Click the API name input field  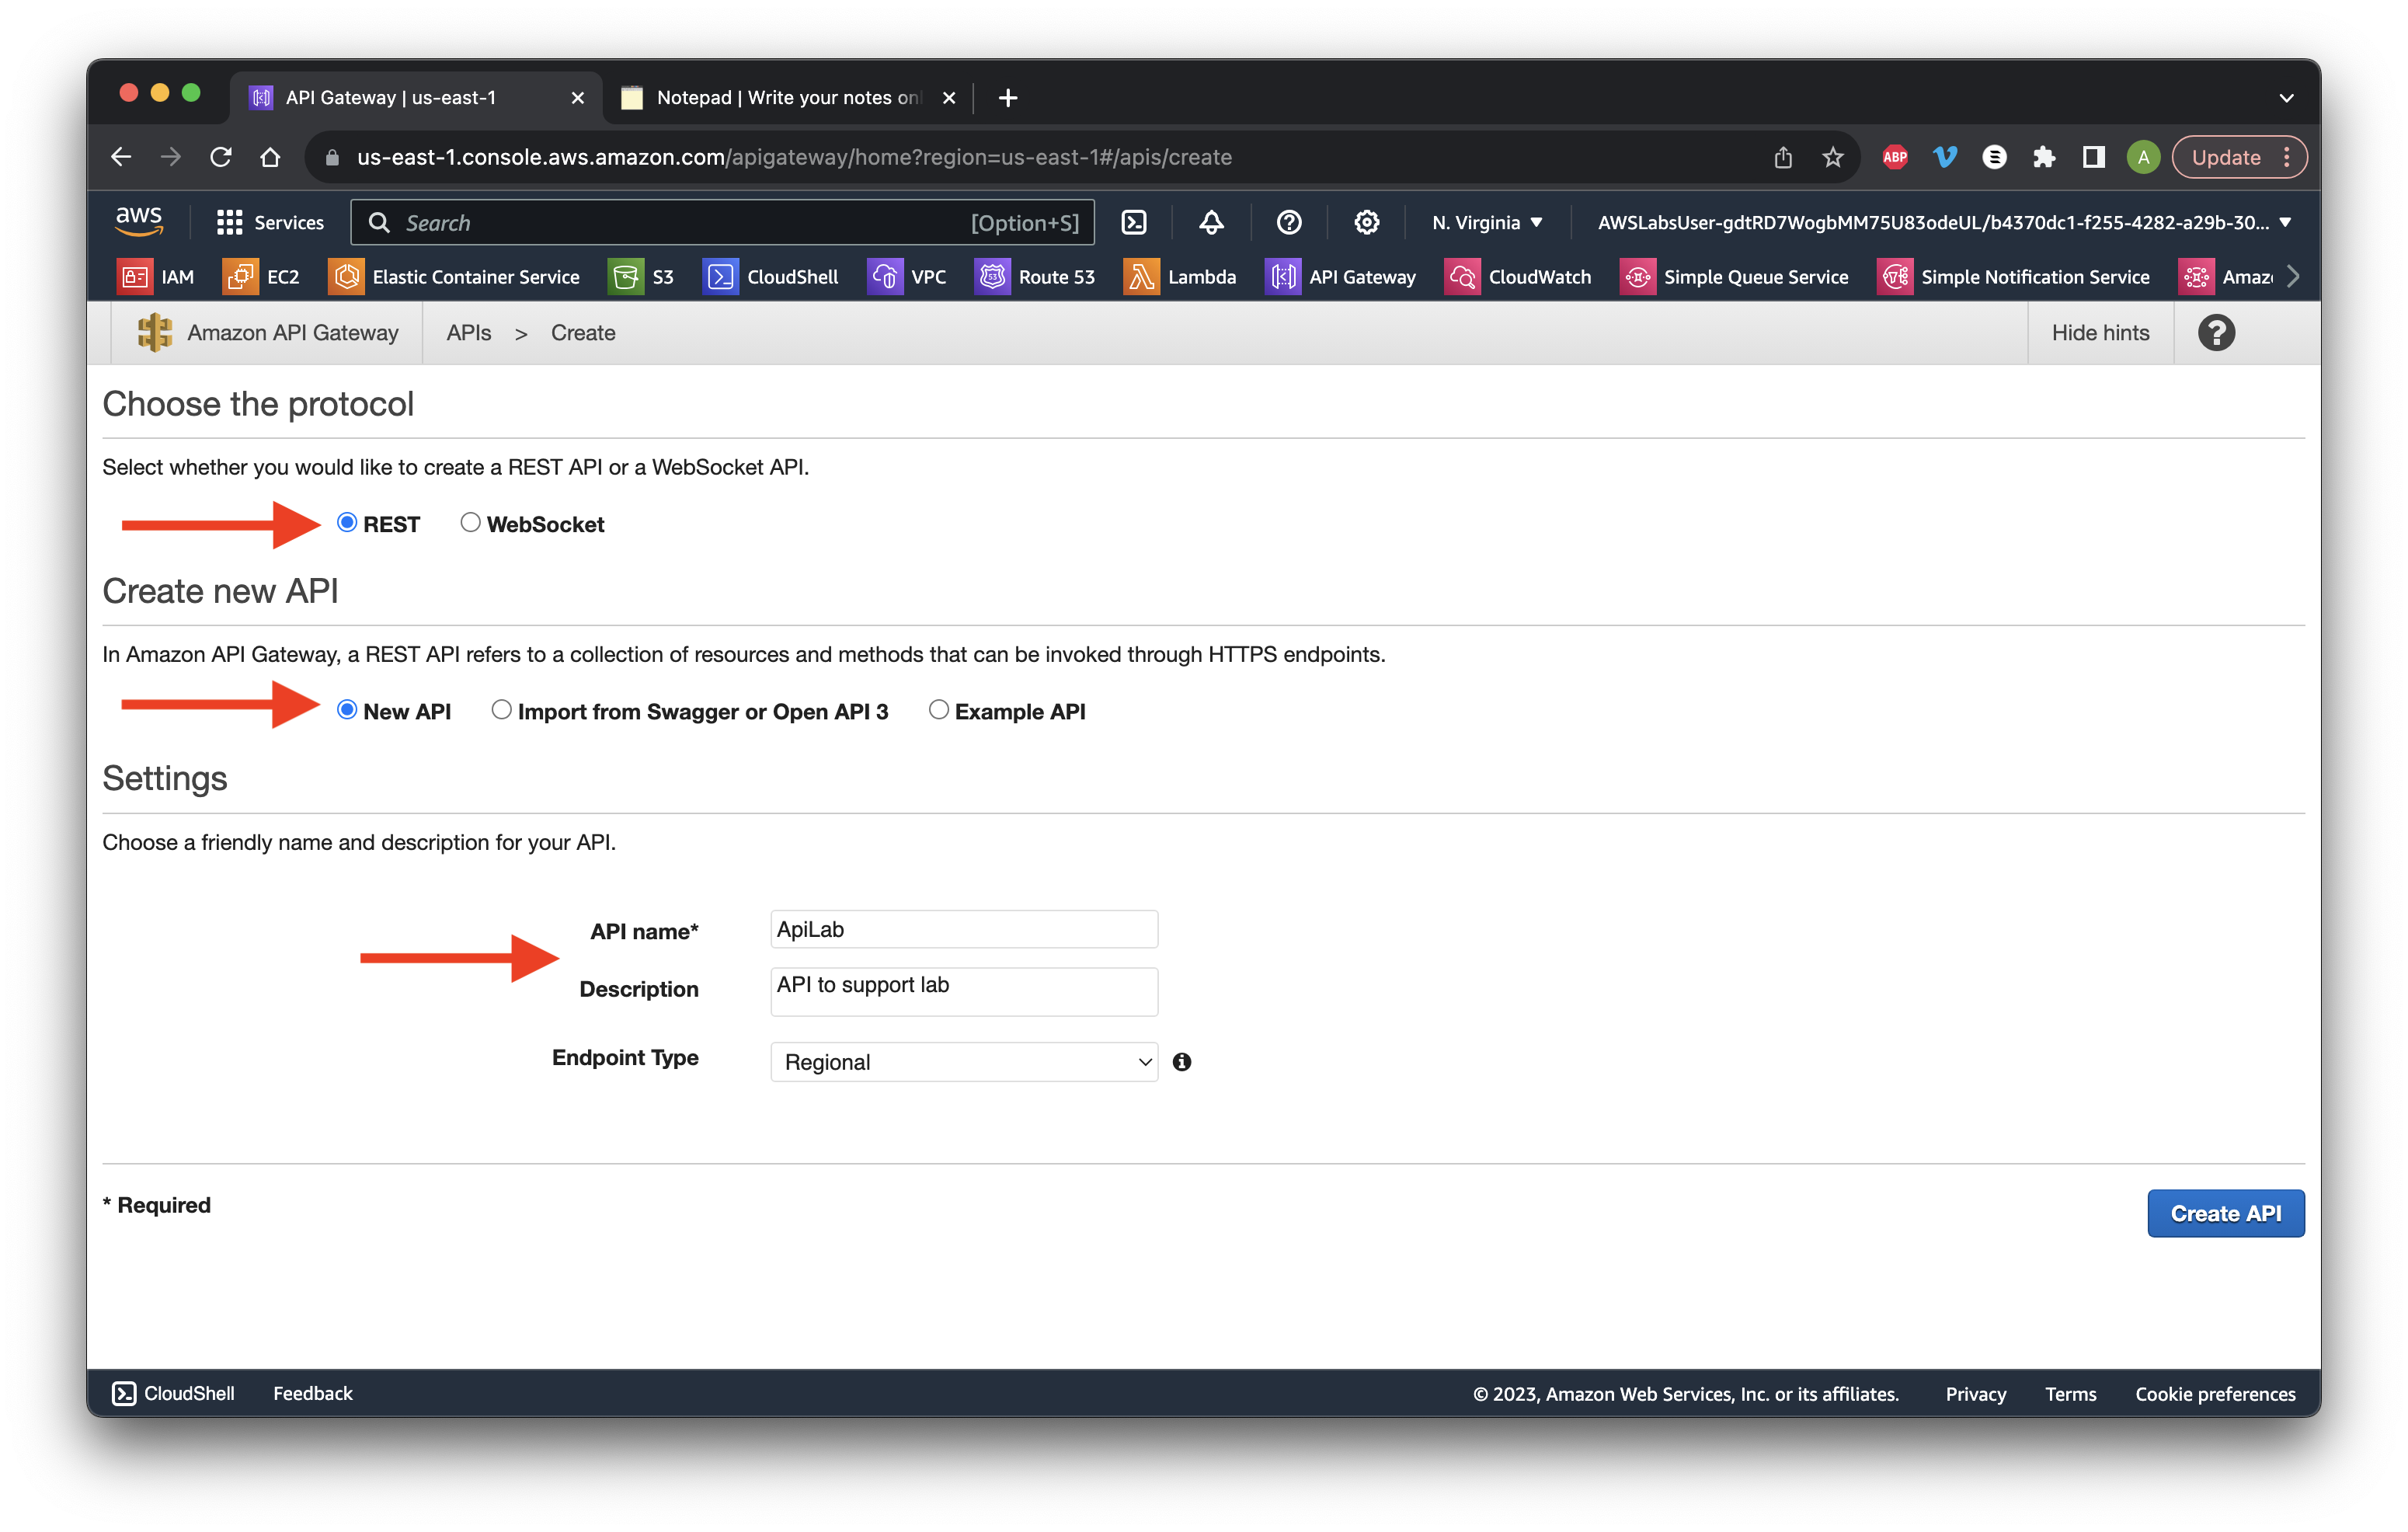964,929
